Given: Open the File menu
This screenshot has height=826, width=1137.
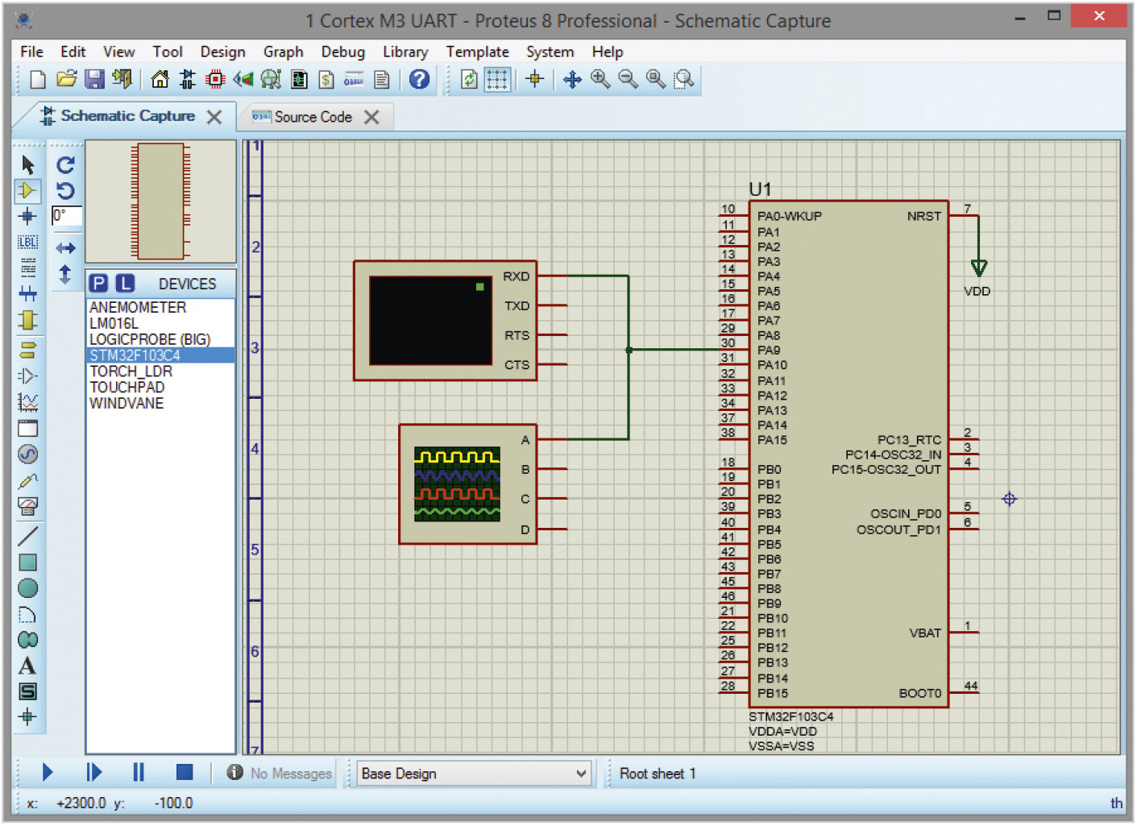Looking at the screenshot, I should click(x=31, y=52).
